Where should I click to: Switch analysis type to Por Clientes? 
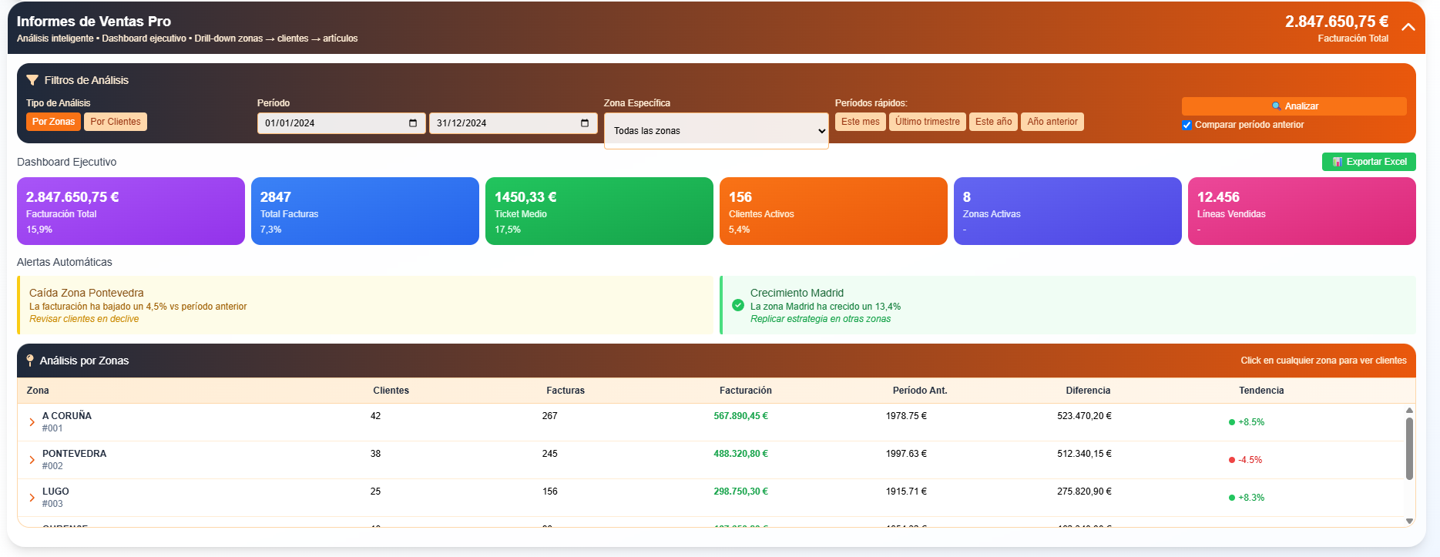pyautogui.click(x=116, y=122)
